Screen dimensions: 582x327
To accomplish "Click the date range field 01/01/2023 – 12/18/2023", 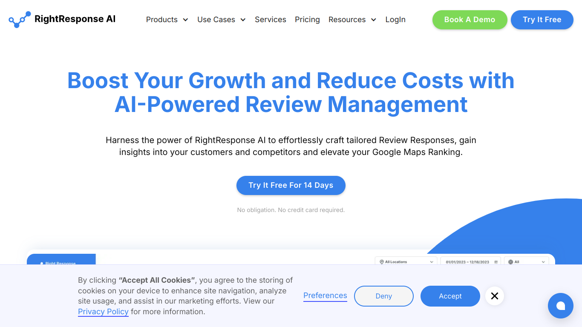I will [471, 261].
